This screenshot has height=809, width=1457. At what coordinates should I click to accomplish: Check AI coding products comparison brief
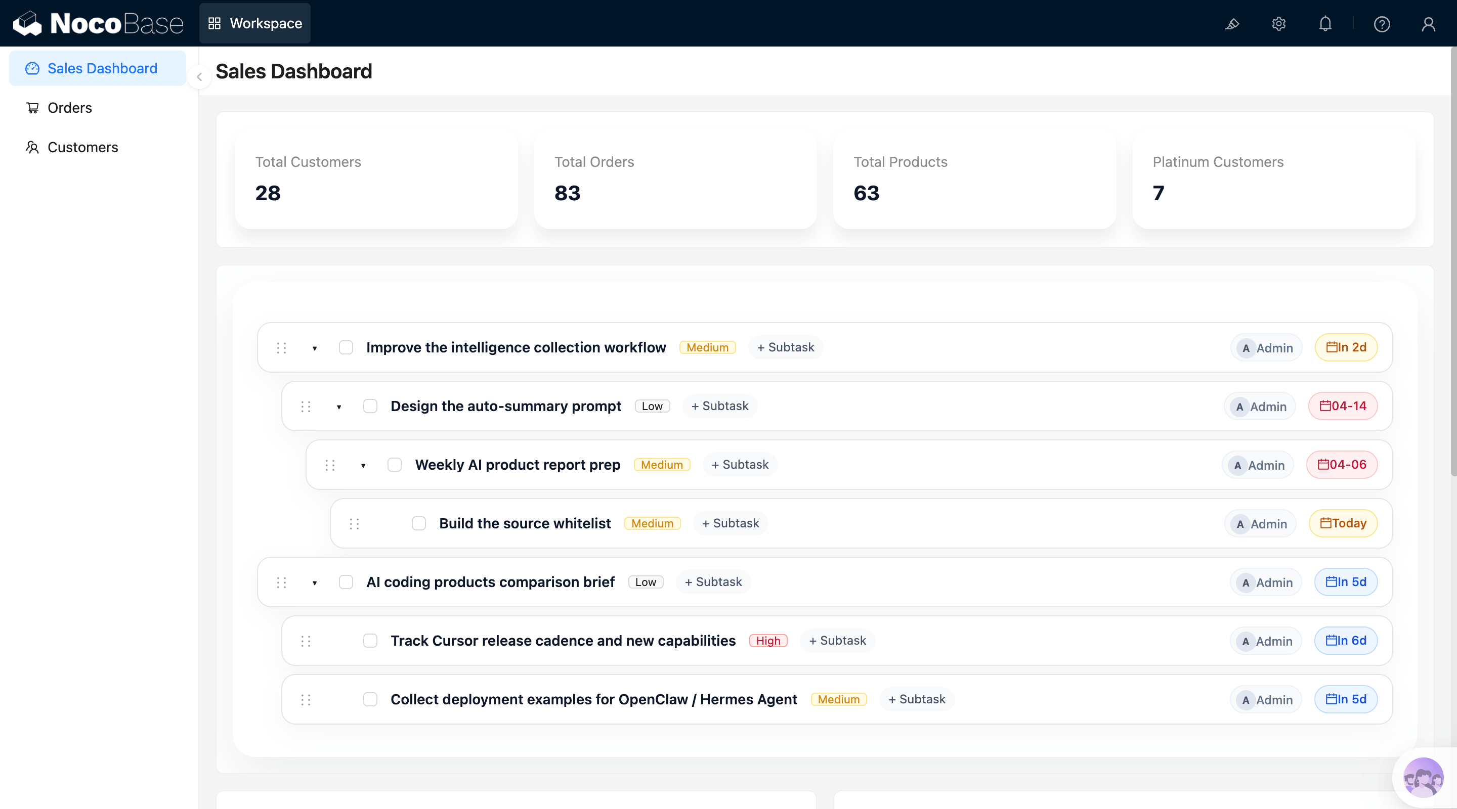pyautogui.click(x=346, y=582)
